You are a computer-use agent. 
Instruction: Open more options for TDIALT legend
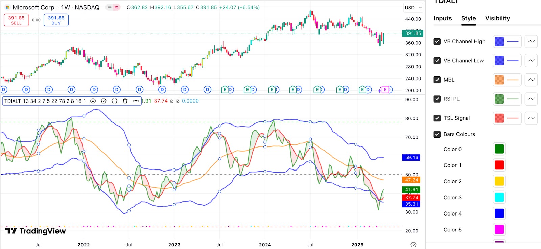(136, 101)
